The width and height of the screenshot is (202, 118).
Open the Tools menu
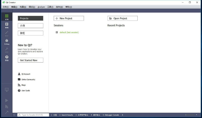coord(50,7)
